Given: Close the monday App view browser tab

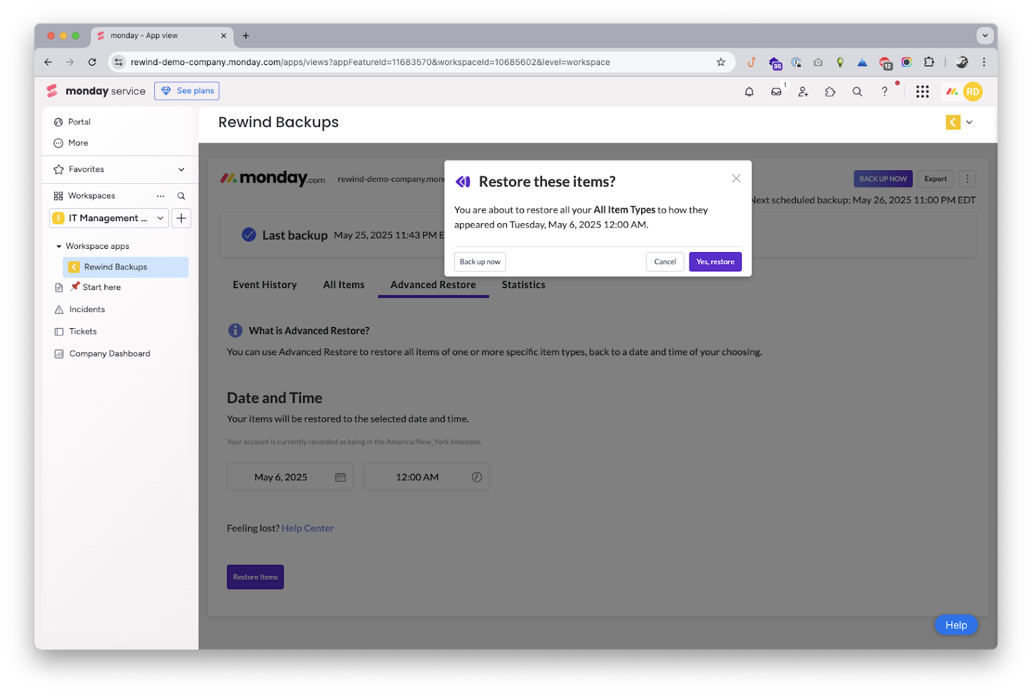Looking at the screenshot, I should coord(224,35).
